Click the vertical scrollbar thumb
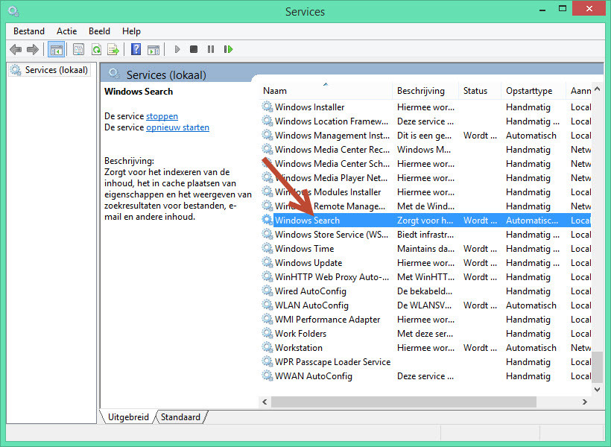 coord(597,367)
